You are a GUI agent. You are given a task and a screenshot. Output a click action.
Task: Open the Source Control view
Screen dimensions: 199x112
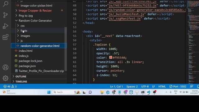coord(6,15)
